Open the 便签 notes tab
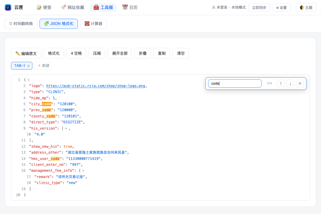 tap(44, 7)
